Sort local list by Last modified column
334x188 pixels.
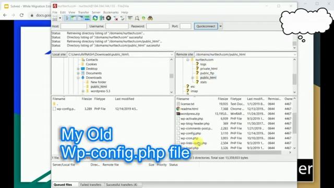[x=125, y=99]
